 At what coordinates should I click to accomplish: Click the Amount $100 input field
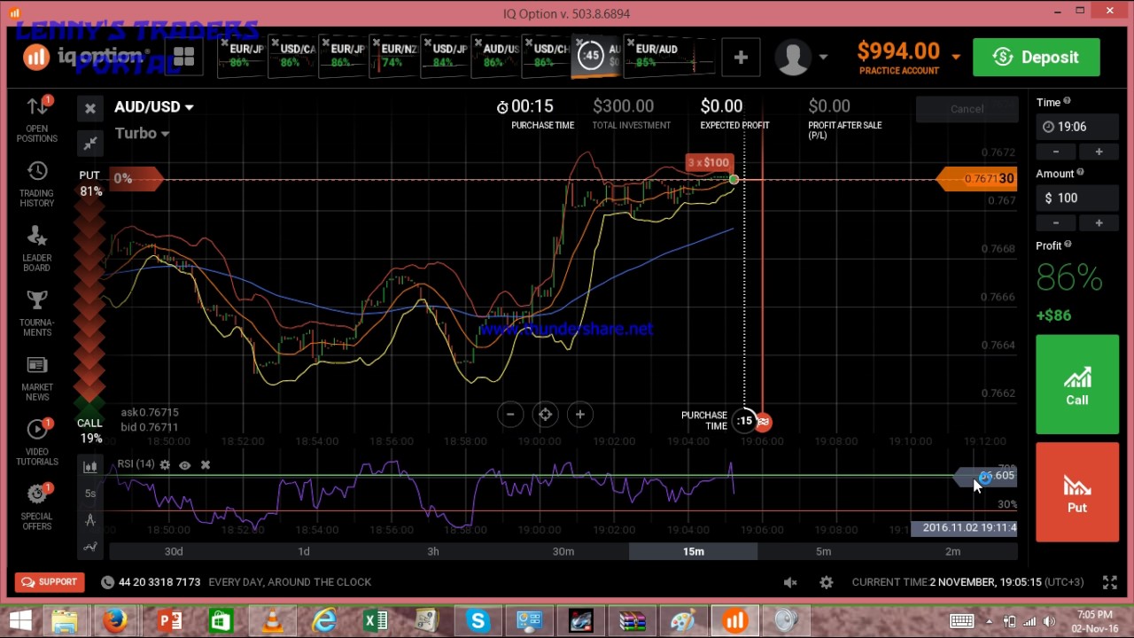1077,198
